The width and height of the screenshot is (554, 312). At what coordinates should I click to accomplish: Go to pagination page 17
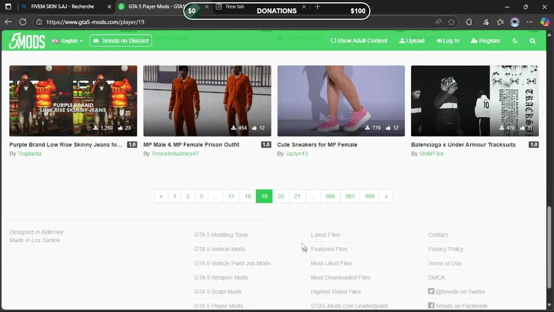[x=231, y=196]
